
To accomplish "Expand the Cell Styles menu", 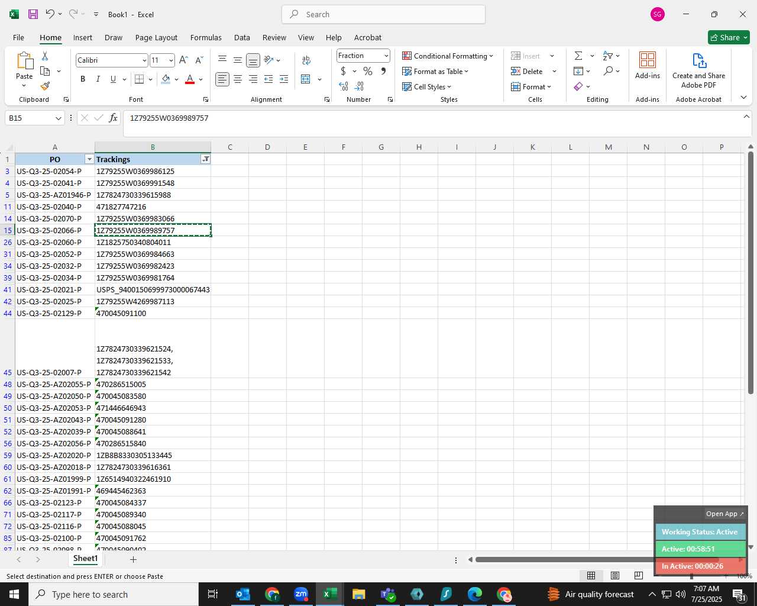I will [x=427, y=86].
